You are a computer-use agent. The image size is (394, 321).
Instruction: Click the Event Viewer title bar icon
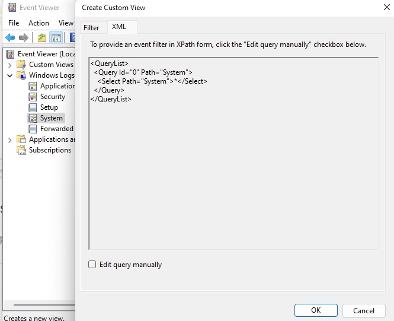pyautogui.click(x=12, y=8)
